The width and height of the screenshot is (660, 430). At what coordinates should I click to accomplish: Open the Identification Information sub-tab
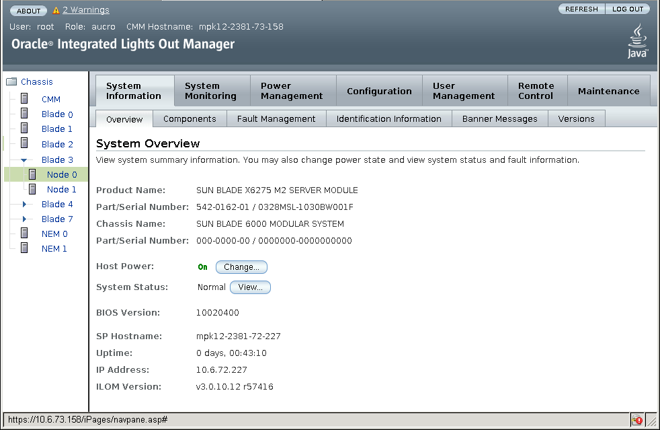click(389, 119)
